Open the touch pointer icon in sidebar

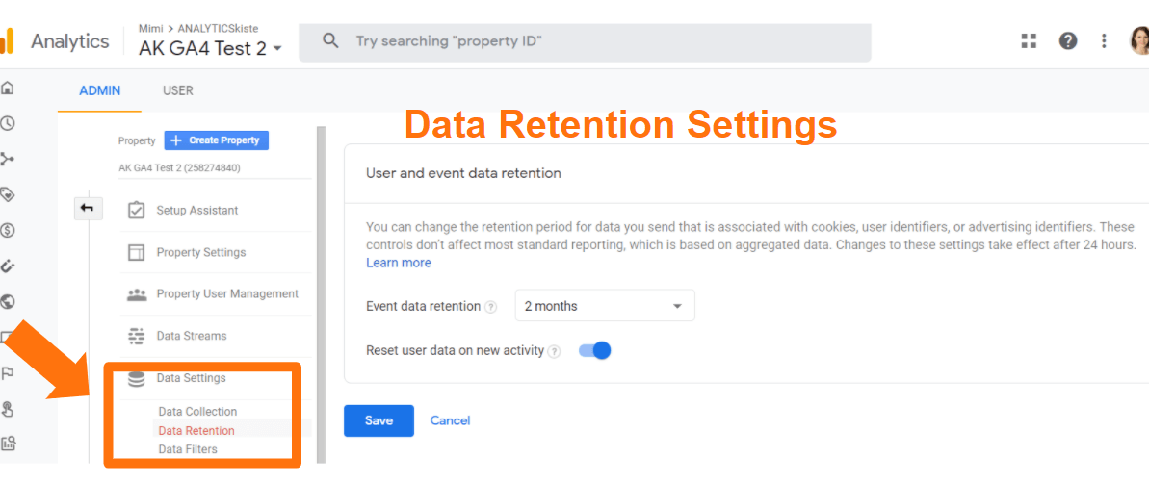[8, 408]
